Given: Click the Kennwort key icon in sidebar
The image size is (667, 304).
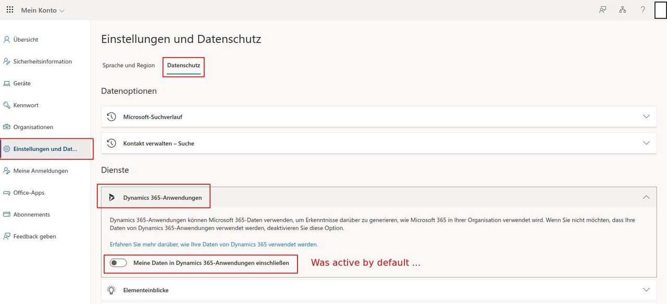Looking at the screenshot, I should tap(7, 105).
